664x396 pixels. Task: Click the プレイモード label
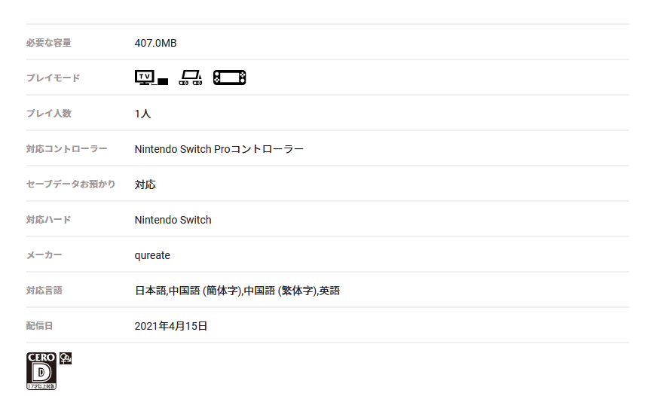[x=53, y=78]
